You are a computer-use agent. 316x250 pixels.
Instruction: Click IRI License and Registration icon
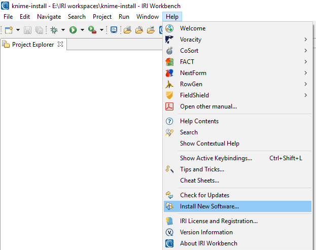169,221
